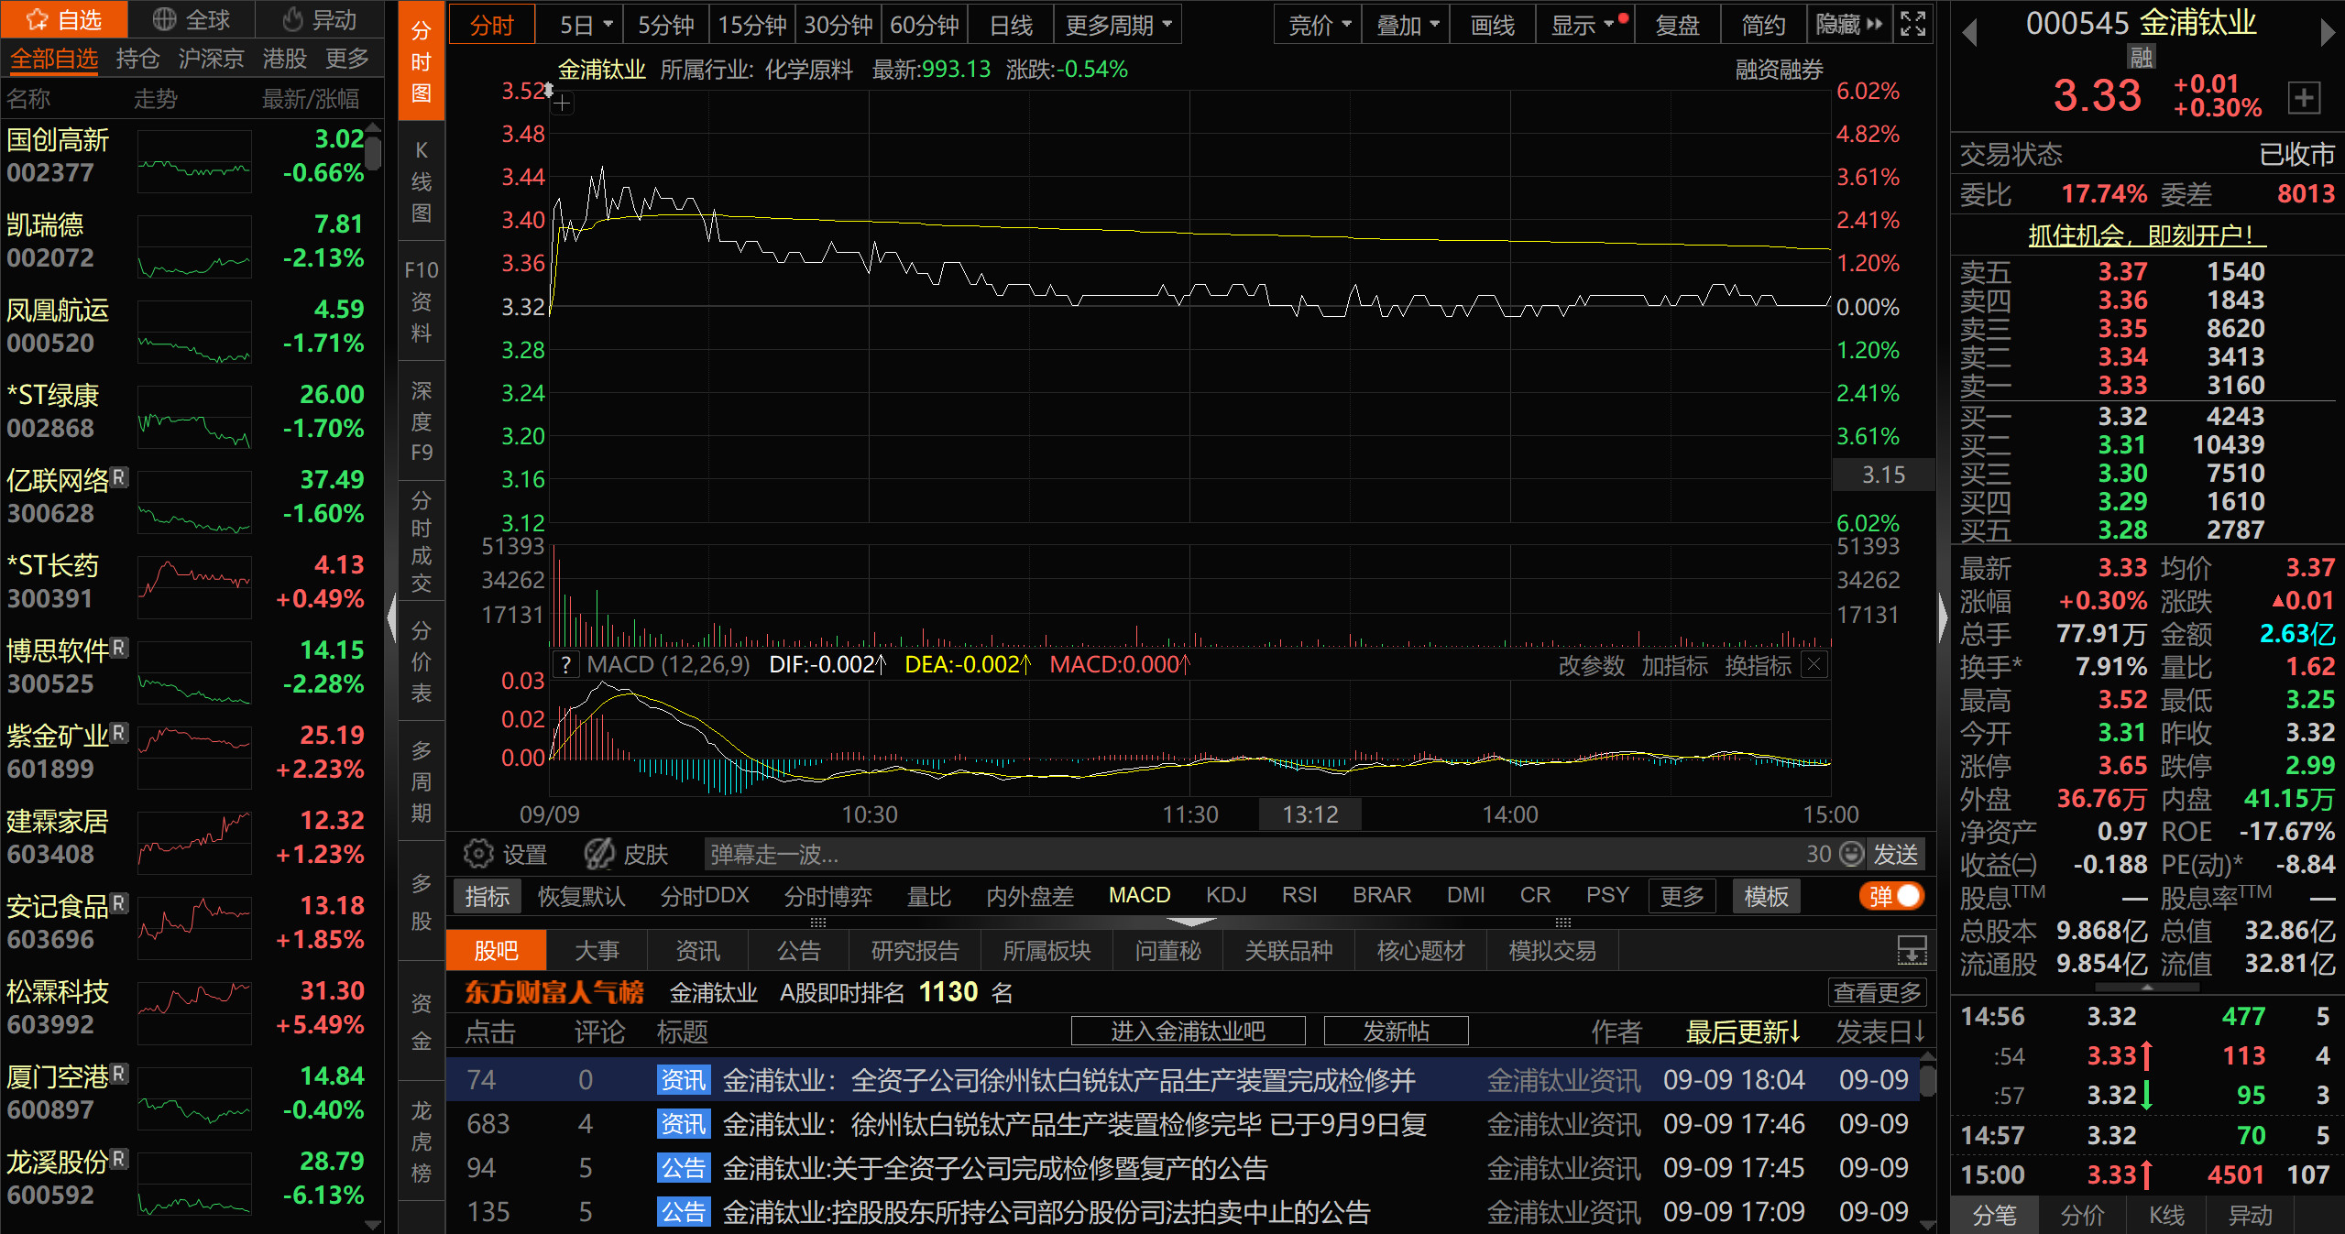
Task: Select 全球 globe tab
Action: pos(191,19)
